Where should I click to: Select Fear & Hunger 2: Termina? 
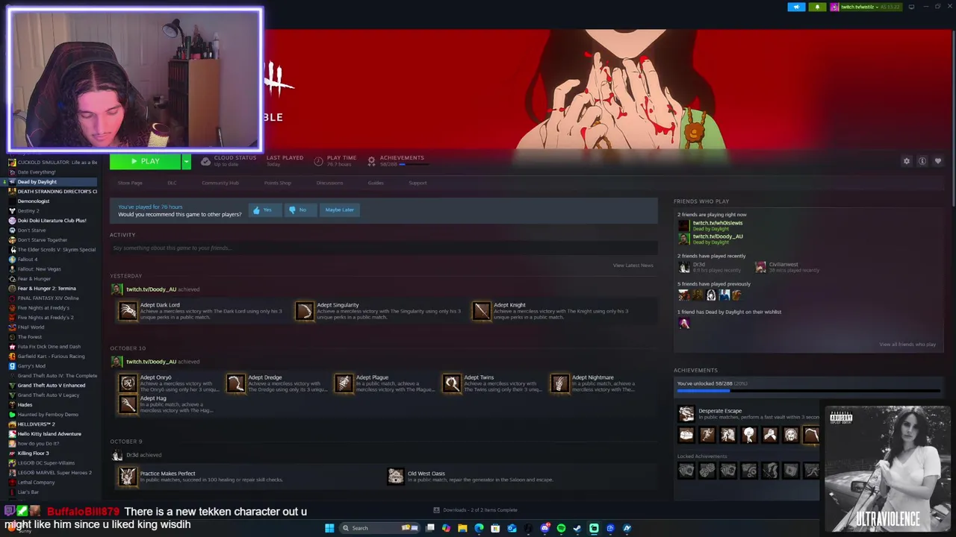pos(46,289)
